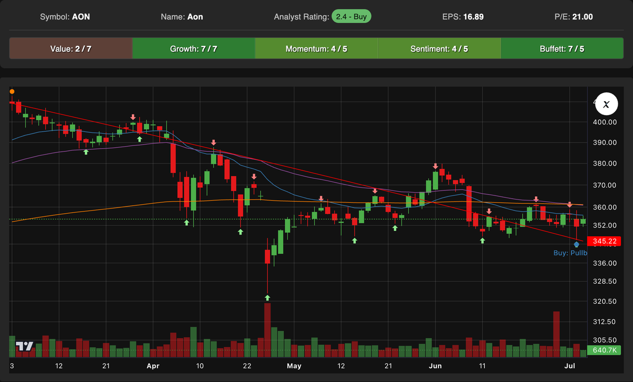Select the 312.50 price axis label
Viewport: 633px width, 382px height.
pos(605,321)
